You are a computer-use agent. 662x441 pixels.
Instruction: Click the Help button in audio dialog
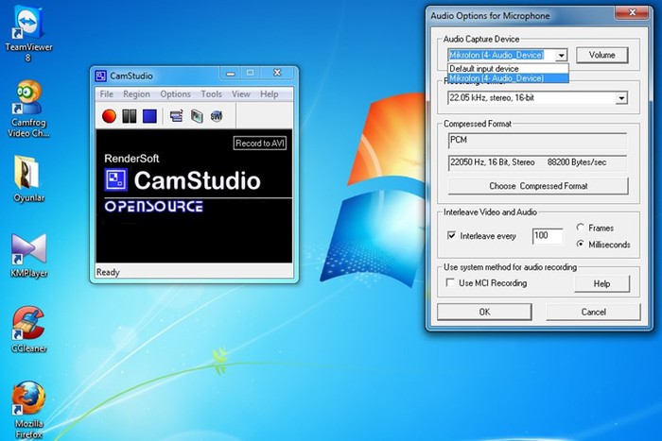(x=601, y=283)
